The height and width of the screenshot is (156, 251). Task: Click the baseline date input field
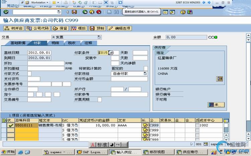[x=39, y=53]
